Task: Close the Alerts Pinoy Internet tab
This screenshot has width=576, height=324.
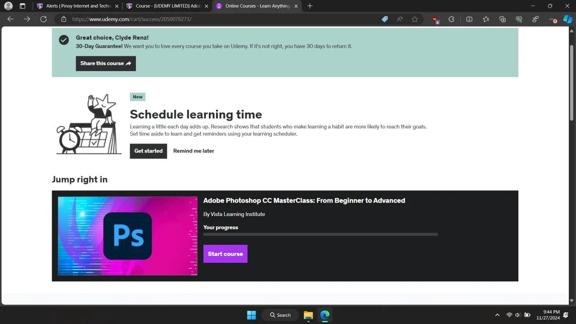Action: 117,6
